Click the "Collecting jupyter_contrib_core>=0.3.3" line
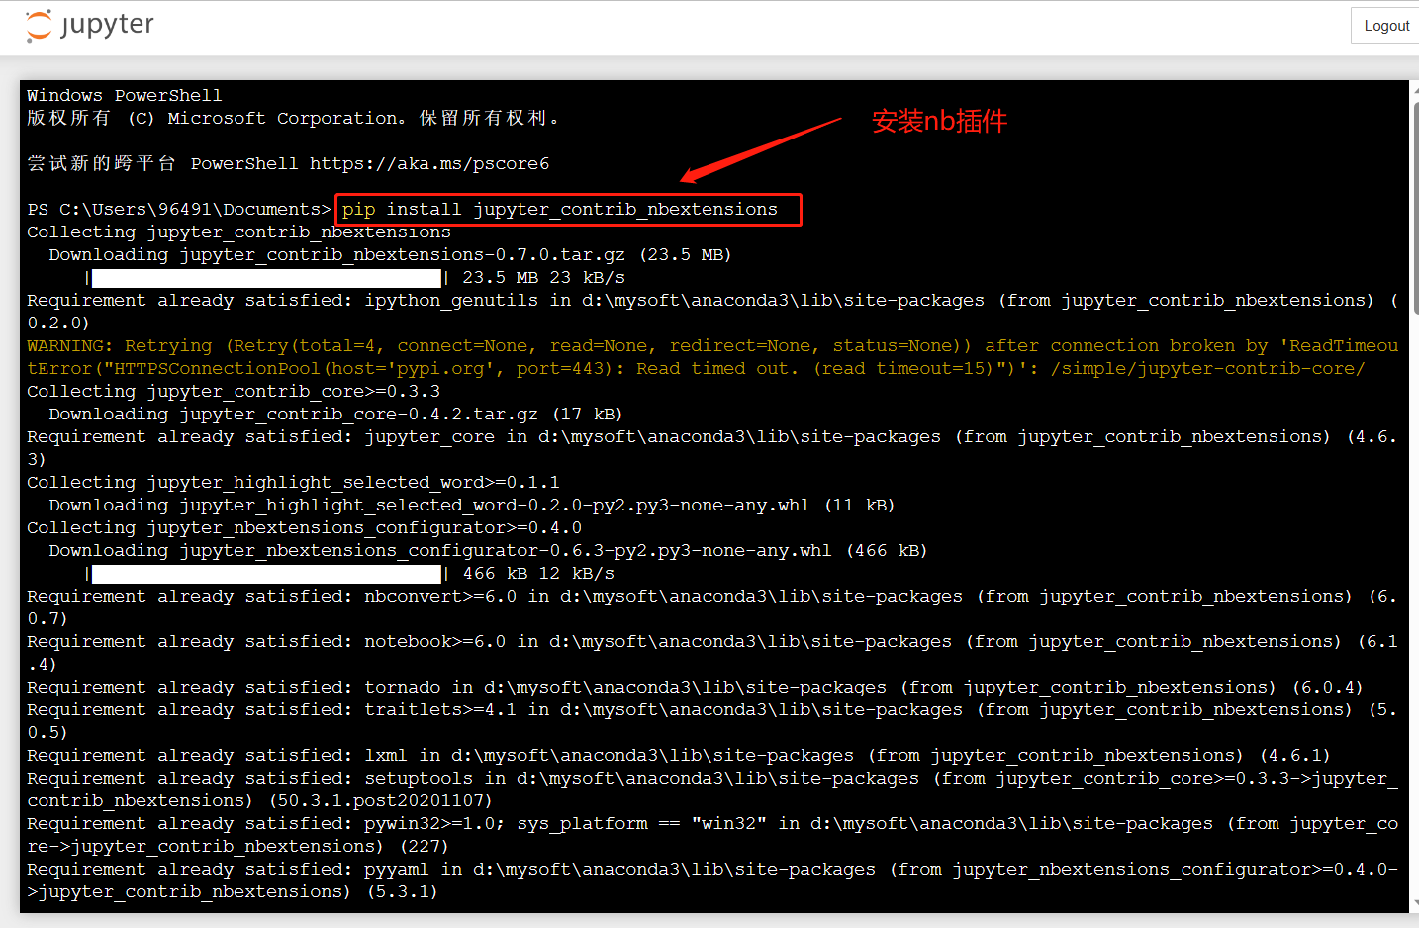The image size is (1419, 928). [234, 391]
